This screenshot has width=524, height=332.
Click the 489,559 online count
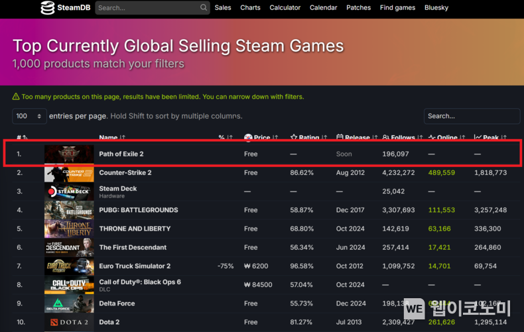[442, 173]
